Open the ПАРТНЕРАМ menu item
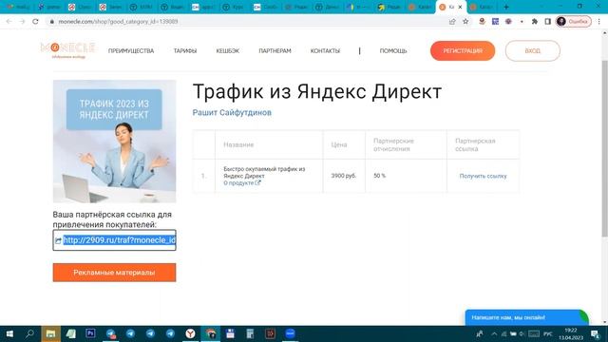Image resolution: width=608 pixels, height=342 pixels. [x=275, y=50]
